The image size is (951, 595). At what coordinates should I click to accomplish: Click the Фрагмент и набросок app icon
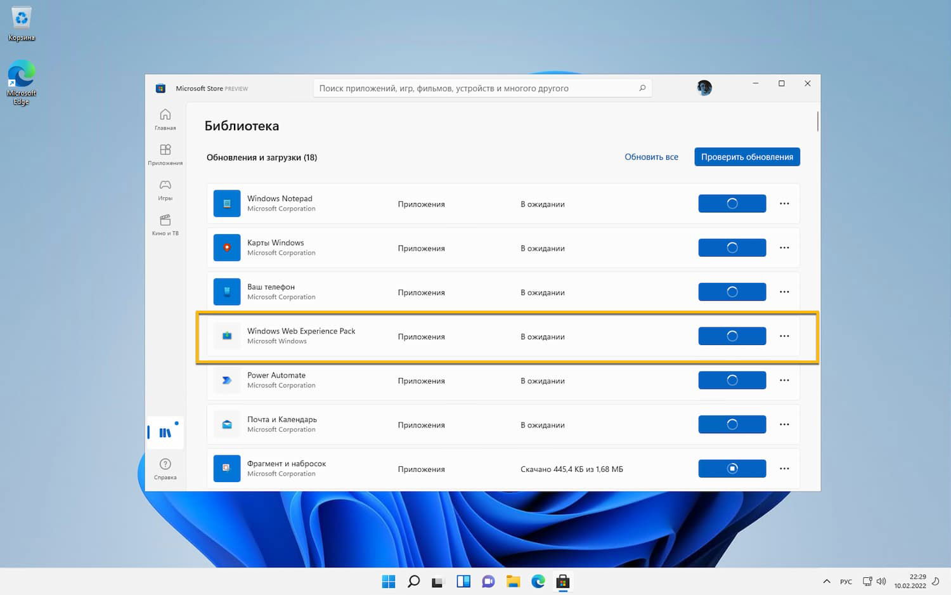click(227, 468)
